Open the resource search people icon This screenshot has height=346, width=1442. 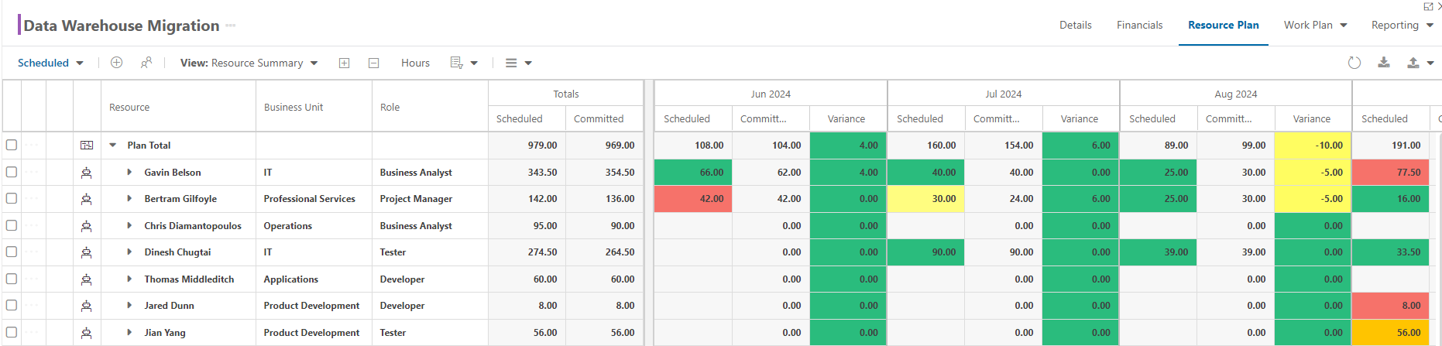coord(146,63)
